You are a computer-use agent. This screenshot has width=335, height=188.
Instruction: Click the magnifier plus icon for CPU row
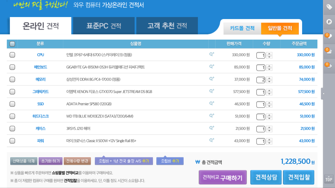click(x=212, y=54)
